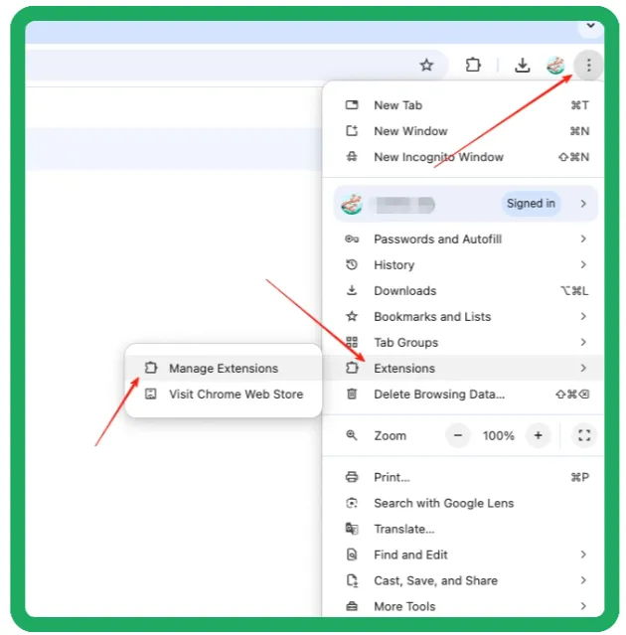626x635 pixels.
Task: Select Manage Extensions from the submenu
Action: click(x=223, y=368)
